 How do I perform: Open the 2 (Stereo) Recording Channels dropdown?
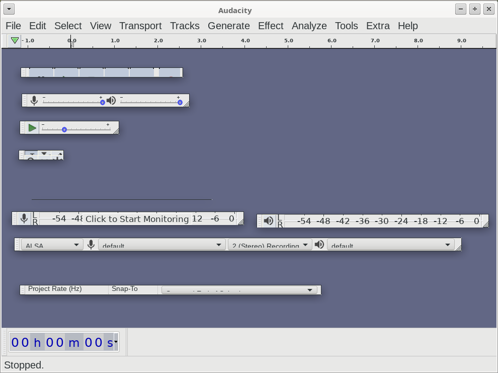tap(270, 246)
